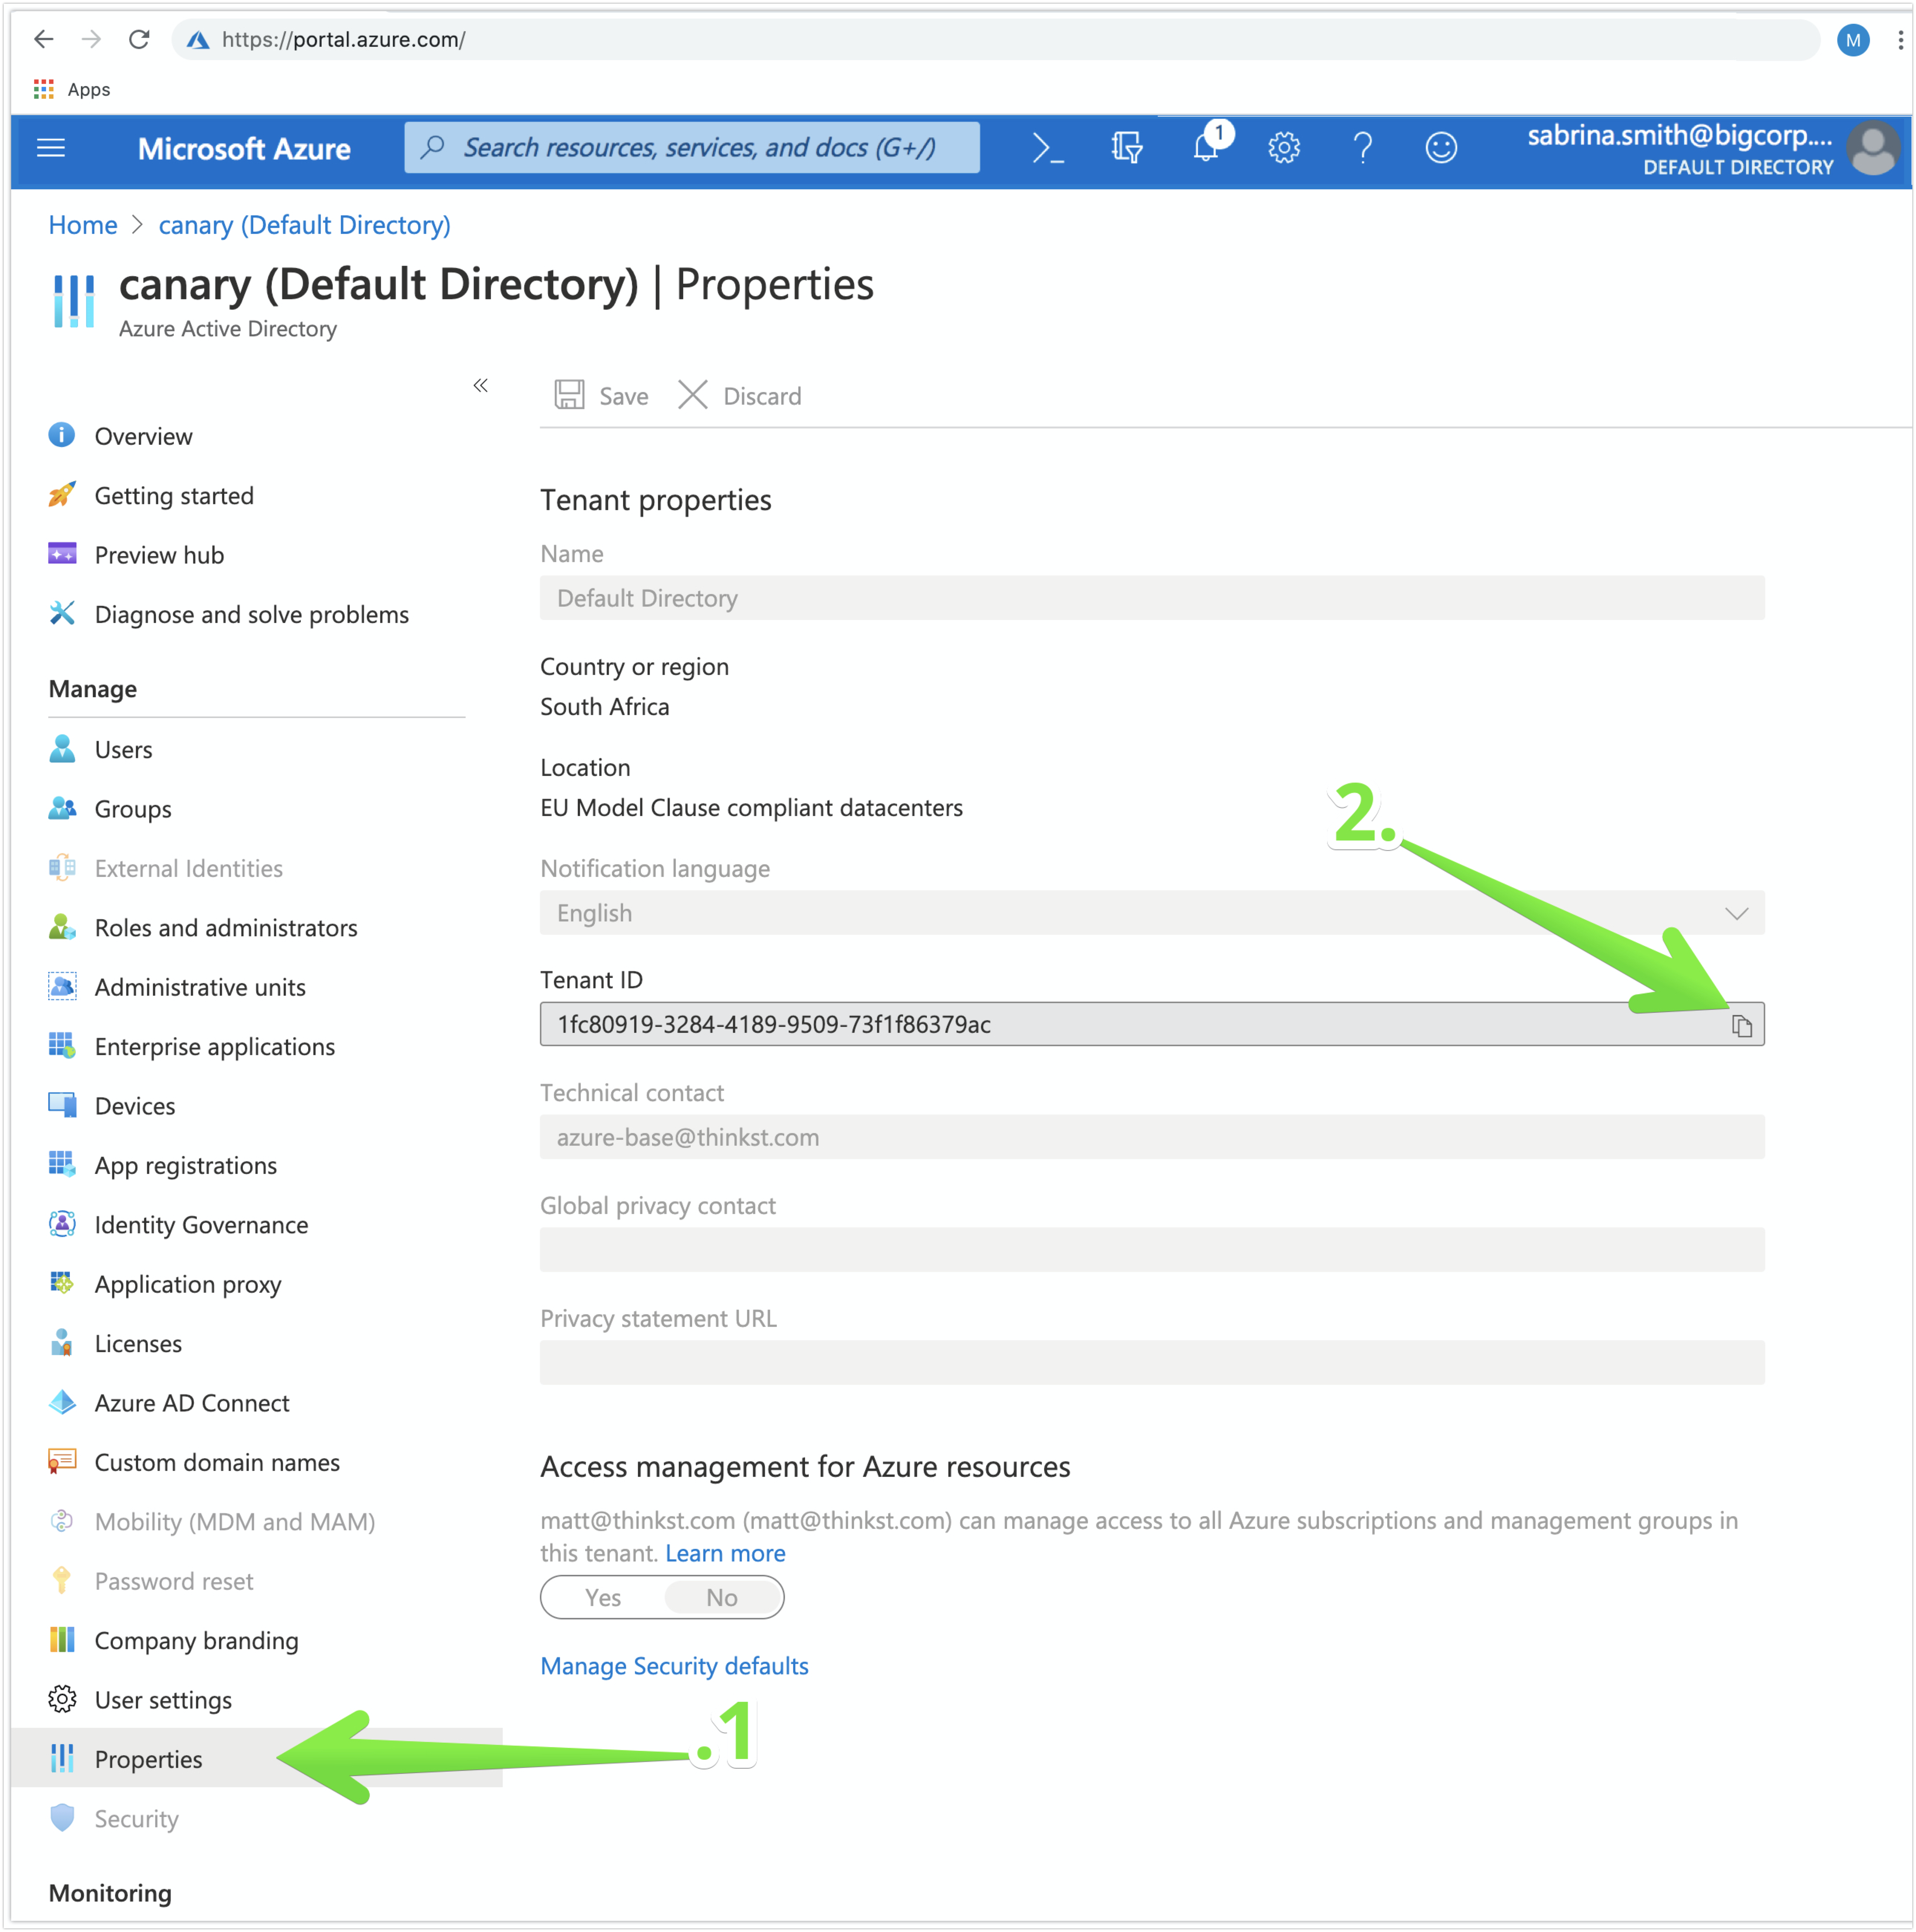Open the feedback smiley icon
The image size is (1916, 1932).
[1441, 148]
